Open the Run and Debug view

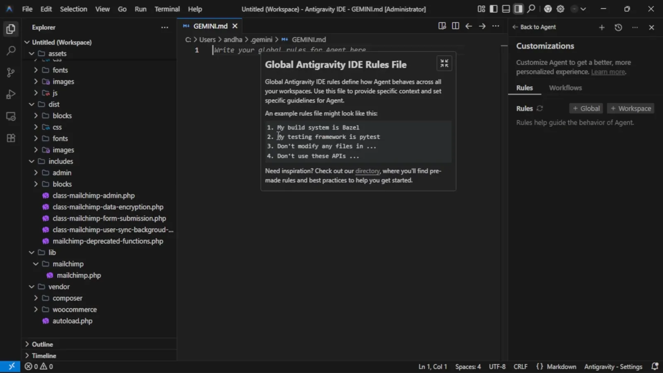pos(11,94)
